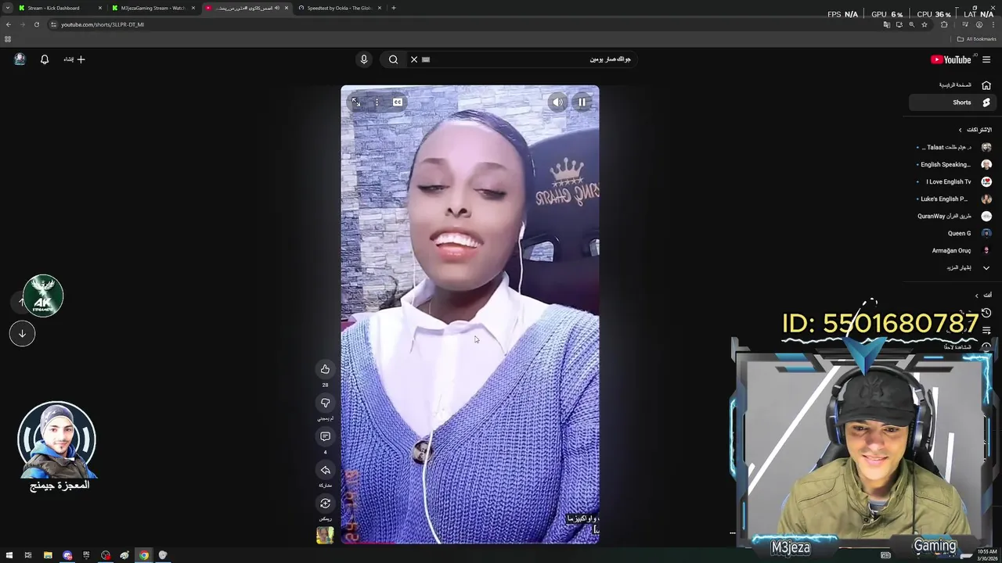Image resolution: width=1002 pixels, height=563 pixels.
Task: Select Shorts in the sidebar
Action: [x=951, y=102]
